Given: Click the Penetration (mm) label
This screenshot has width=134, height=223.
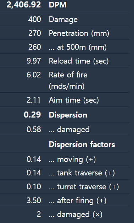Looking at the screenshot, I should point(79,33).
